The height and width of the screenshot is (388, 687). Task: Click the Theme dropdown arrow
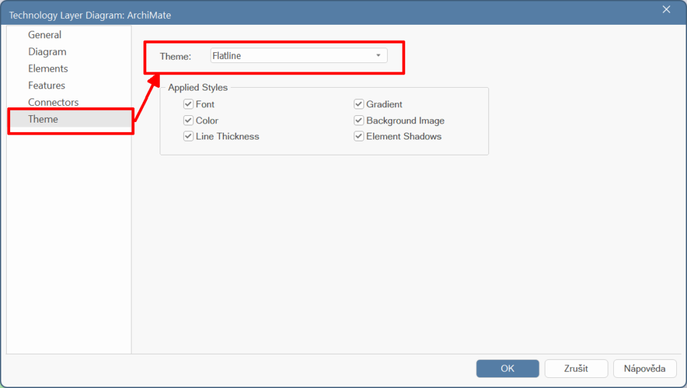click(x=378, y=56)
